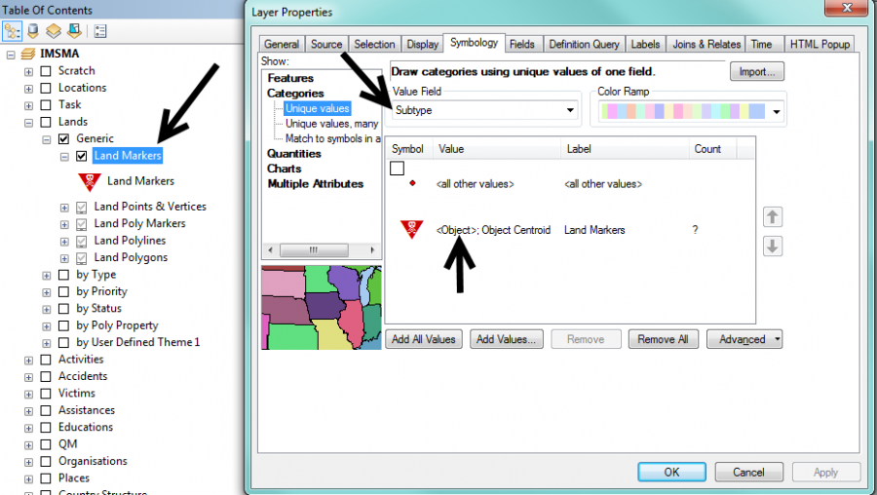Open the Table of Contents Options icon
The height and width of the screenshot is (495, 877).
(100, 30)
